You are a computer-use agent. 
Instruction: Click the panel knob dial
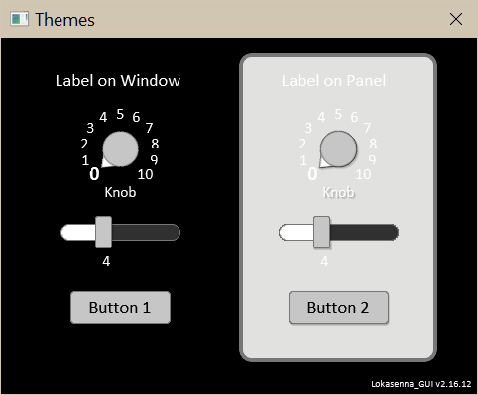click(338, 148)
